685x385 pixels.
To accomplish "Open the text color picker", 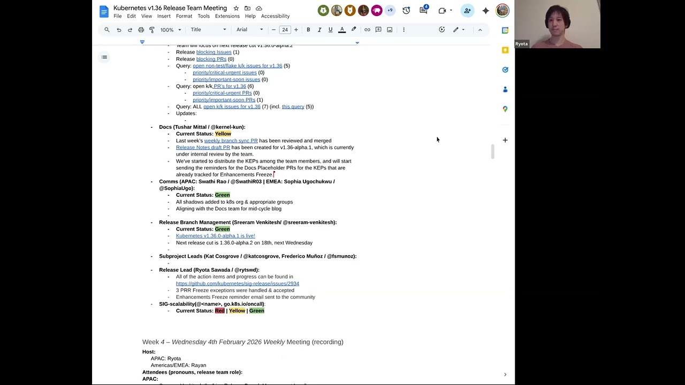I will (342, 30).
